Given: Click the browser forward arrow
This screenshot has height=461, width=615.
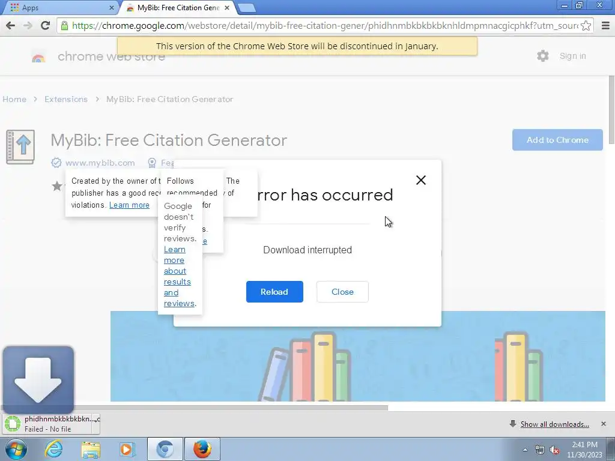Looking at the screenshot, I should [x=28, y=25].
